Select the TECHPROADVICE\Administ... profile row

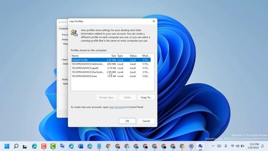[111, 64]
